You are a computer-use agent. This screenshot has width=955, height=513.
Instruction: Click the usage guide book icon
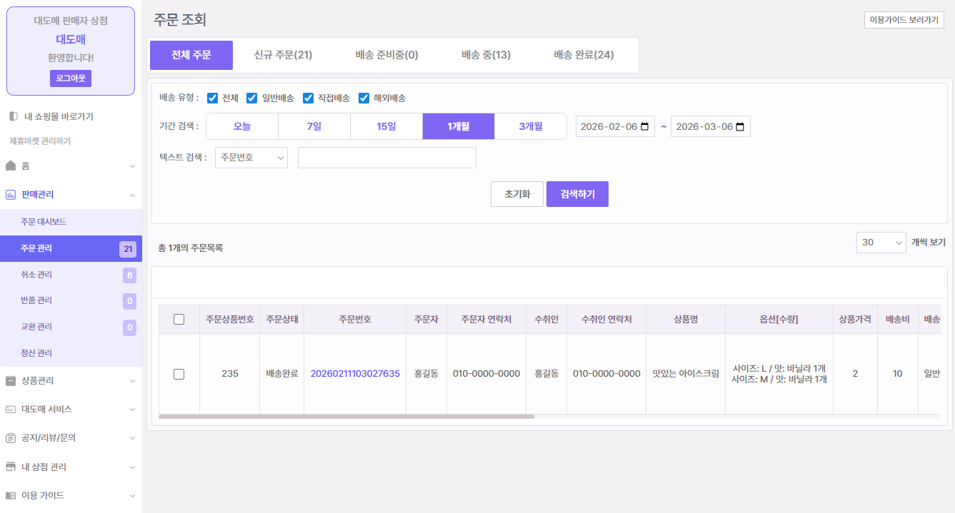point(11,496)
